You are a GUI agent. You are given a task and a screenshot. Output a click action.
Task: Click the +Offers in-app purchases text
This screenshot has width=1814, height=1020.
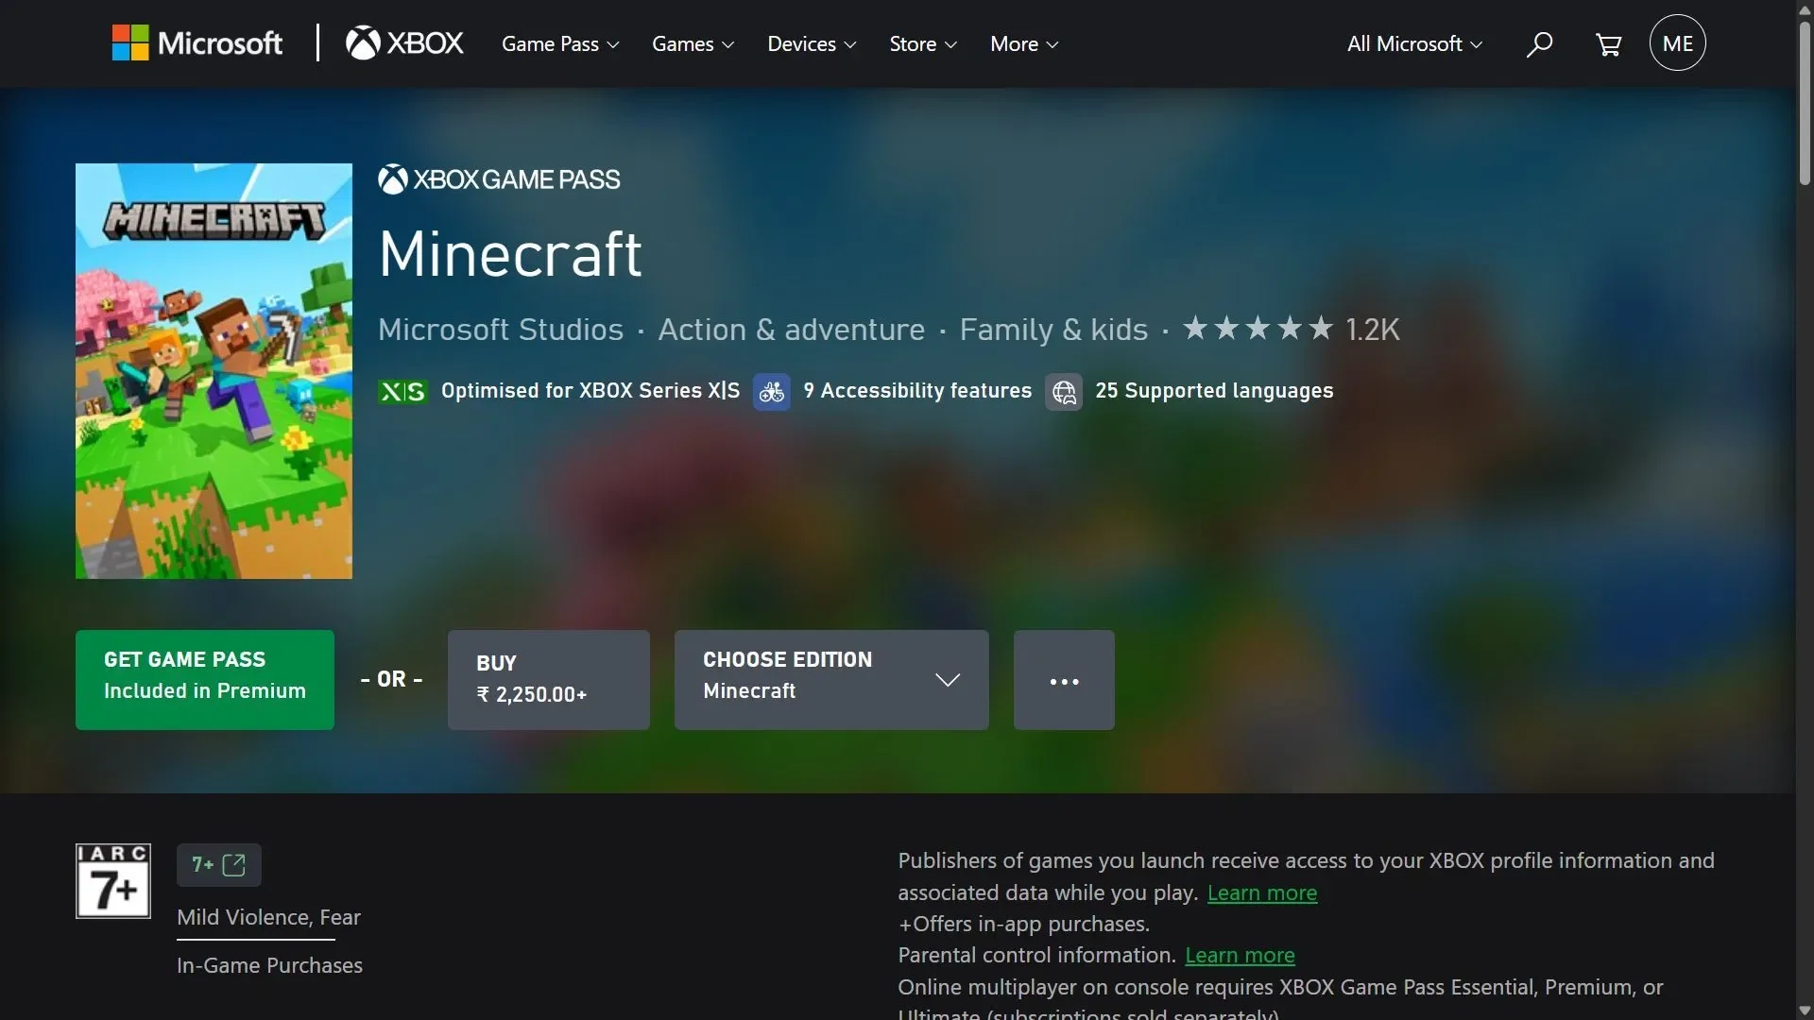(x=1023, y=925)
